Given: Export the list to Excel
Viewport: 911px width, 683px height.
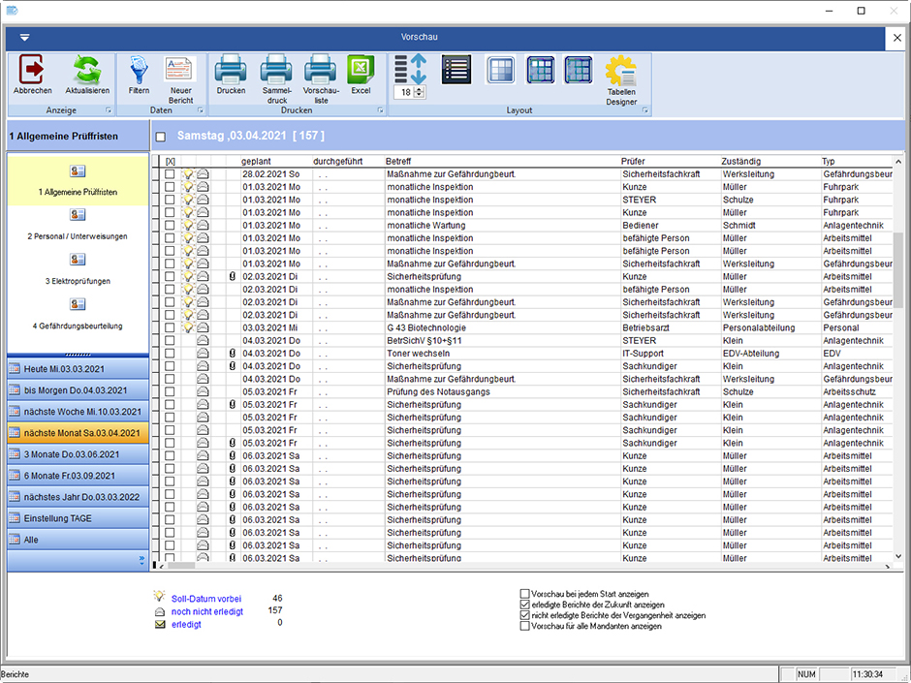Looking at the screenshot, I should click(x=361, y=71).
